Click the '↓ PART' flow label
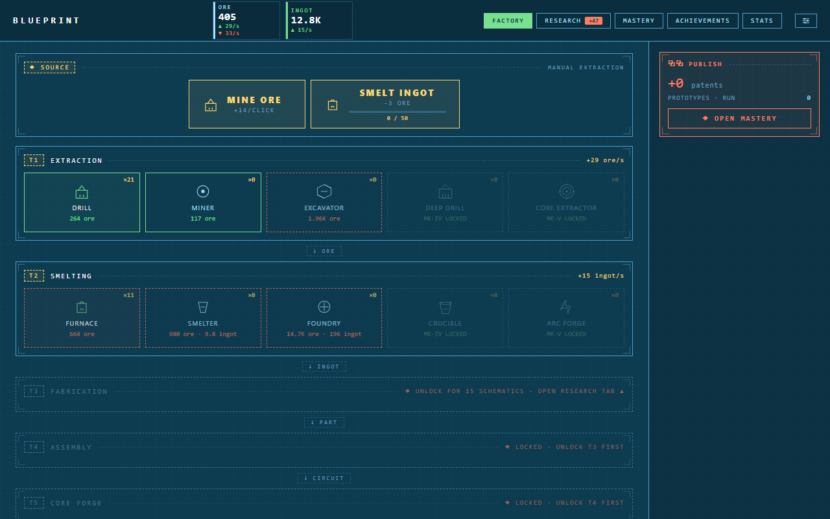This screenshot has height=519, width=830. coord(324,422)
